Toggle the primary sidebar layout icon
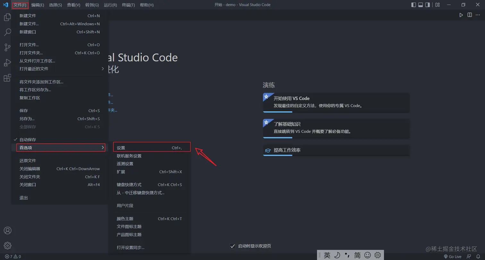The height and width of the screenshot is (260, 485). click(x=413, y=5)
